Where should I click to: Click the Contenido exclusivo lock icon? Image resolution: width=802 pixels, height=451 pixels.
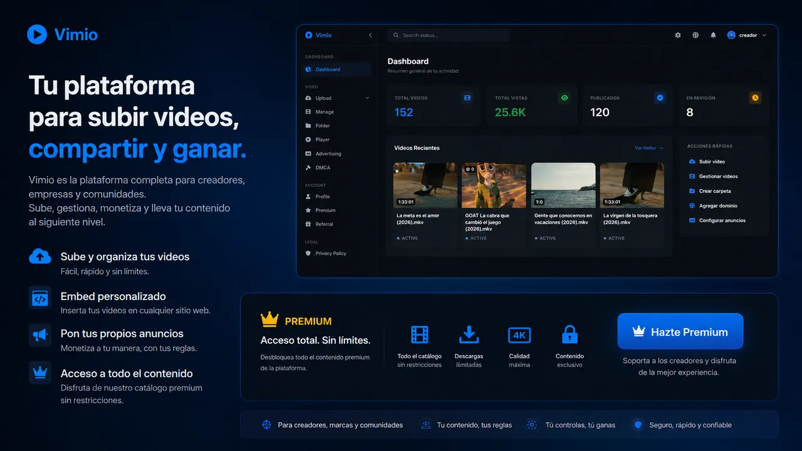click(570, 334)
